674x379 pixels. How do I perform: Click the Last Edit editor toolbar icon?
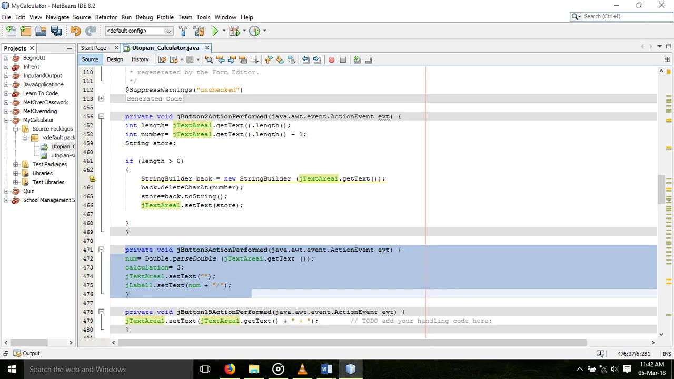coord(162,59)
